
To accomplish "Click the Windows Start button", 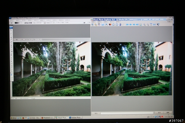I will click(x=13, y=118).
